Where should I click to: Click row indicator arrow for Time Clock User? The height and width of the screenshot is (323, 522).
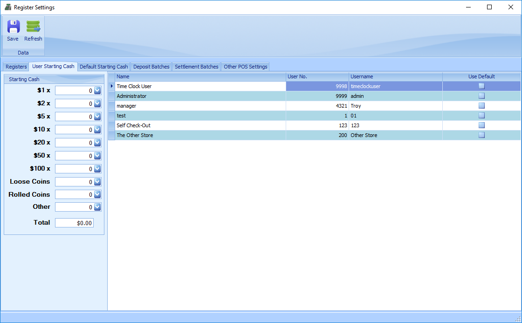click(111, 86)
